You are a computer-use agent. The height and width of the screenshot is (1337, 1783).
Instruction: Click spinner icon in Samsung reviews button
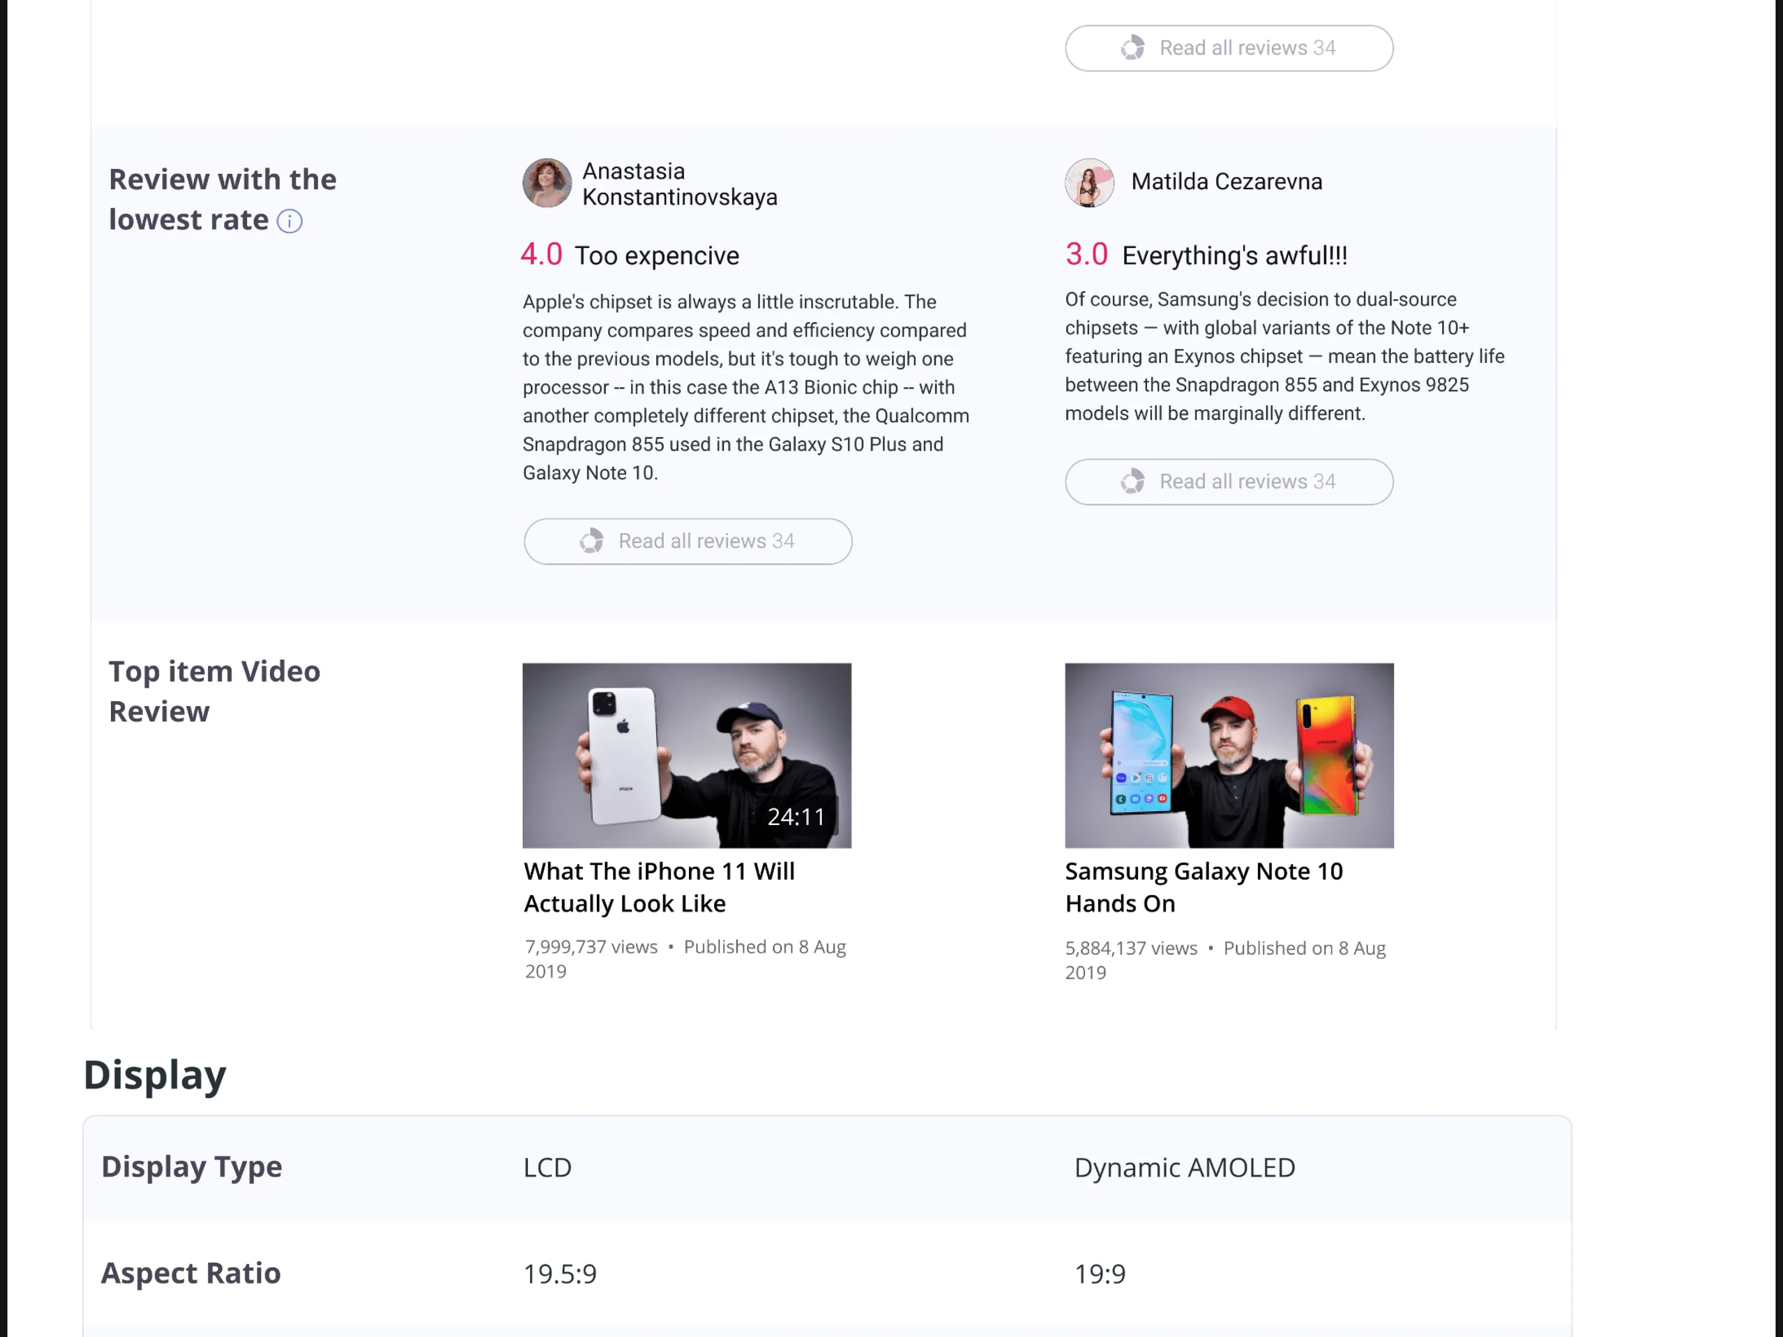[x=1133, y=482]
